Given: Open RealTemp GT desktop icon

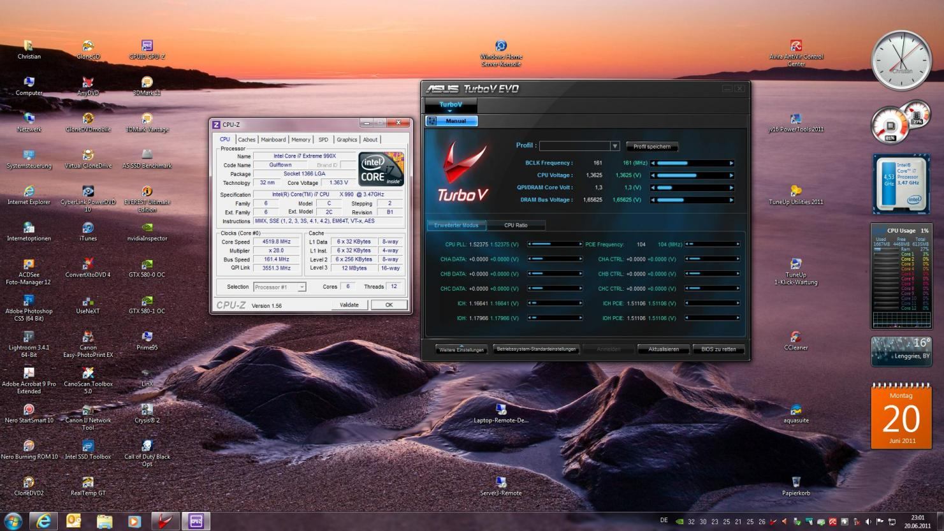Looking at the screenshot, I should tap(88, 486).
